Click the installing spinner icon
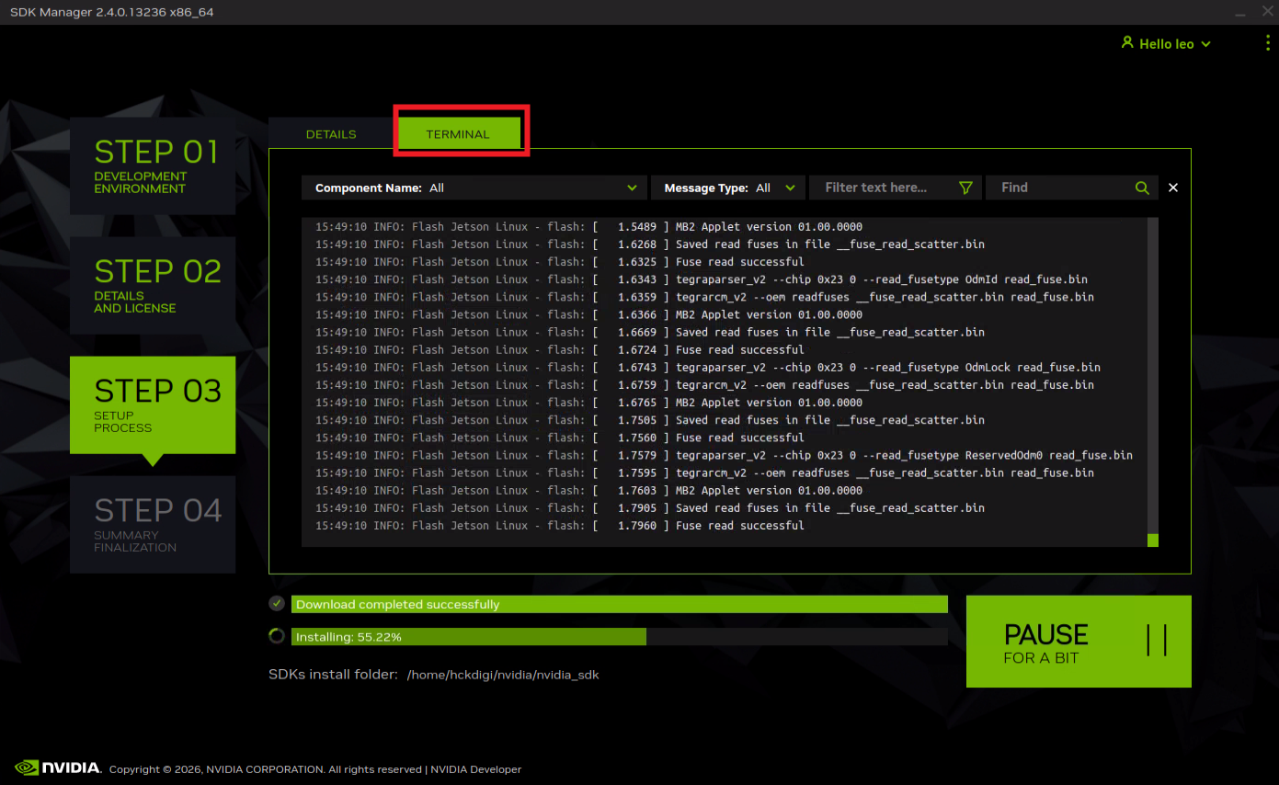The height and width of the screenshot is (785, 1279). (277, 636)
